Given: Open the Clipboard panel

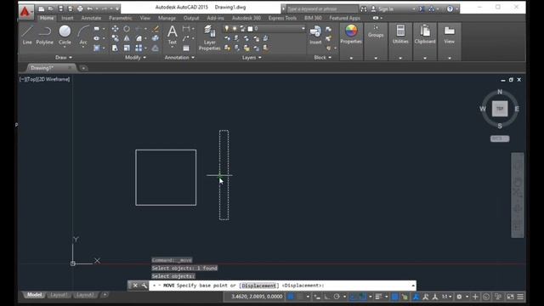Looking at the screenshot, I should click(x=425, y=35).
